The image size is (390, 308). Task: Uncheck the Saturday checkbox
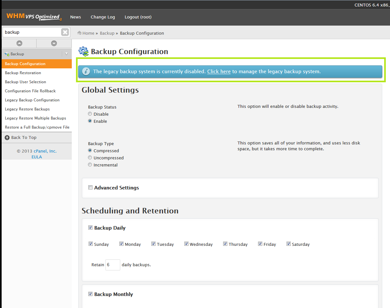[288, 244]
